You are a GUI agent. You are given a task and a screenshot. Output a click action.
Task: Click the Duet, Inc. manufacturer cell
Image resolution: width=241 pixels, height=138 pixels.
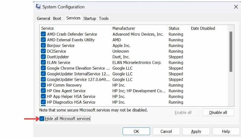pyautogui.click(x=121, y=57)
